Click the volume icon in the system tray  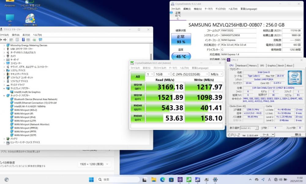281,179
